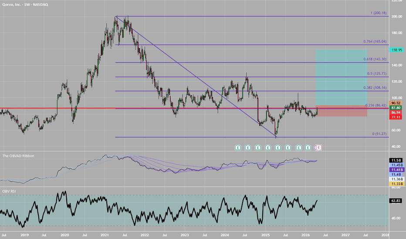This screenshot has height=239, width=406.
Task: Click the 62.83 OBV RSI value tag
Action: click(x=396, y=201)
